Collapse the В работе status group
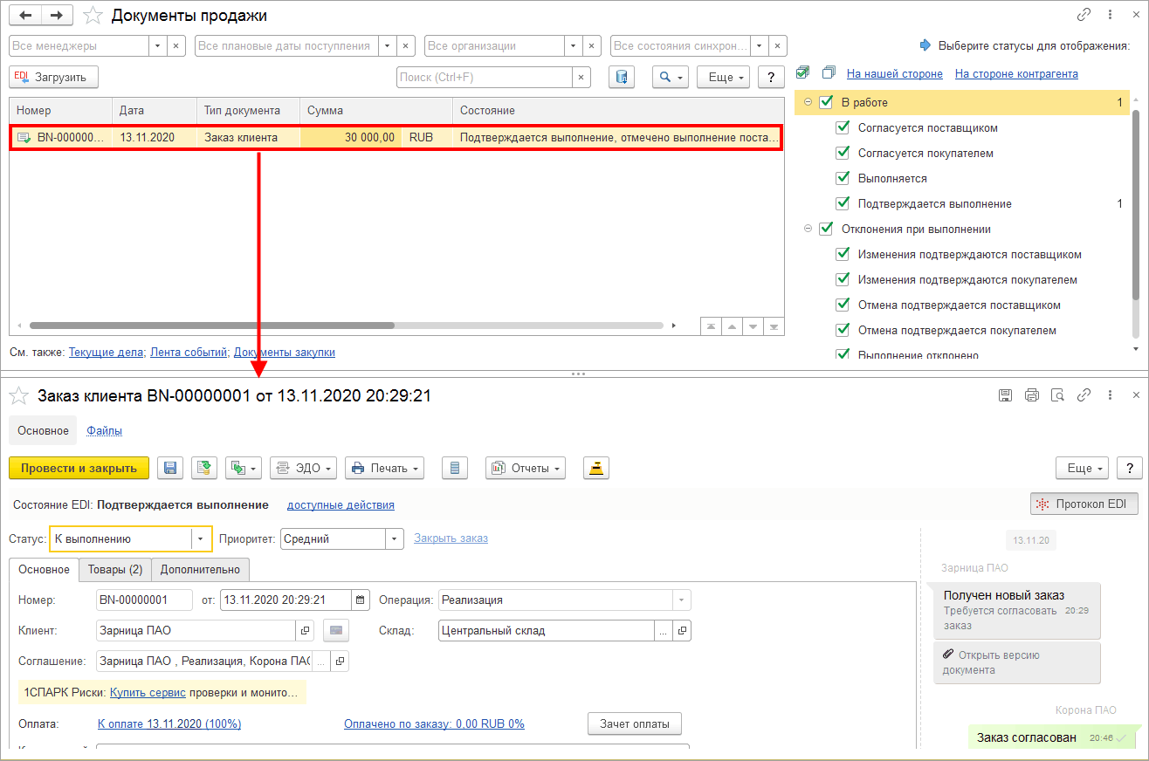The image size is (1149, 761). pos(808,102)
